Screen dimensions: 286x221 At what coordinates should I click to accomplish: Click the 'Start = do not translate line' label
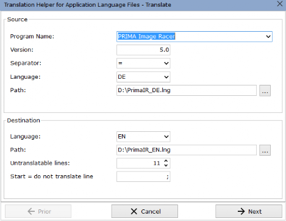tap(52, 176)
